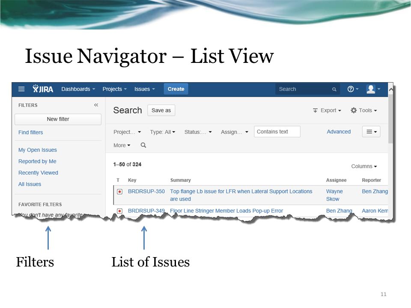Click the search magnifier beside More
Viewport: 411px width, 308px height.
(143, 145)
